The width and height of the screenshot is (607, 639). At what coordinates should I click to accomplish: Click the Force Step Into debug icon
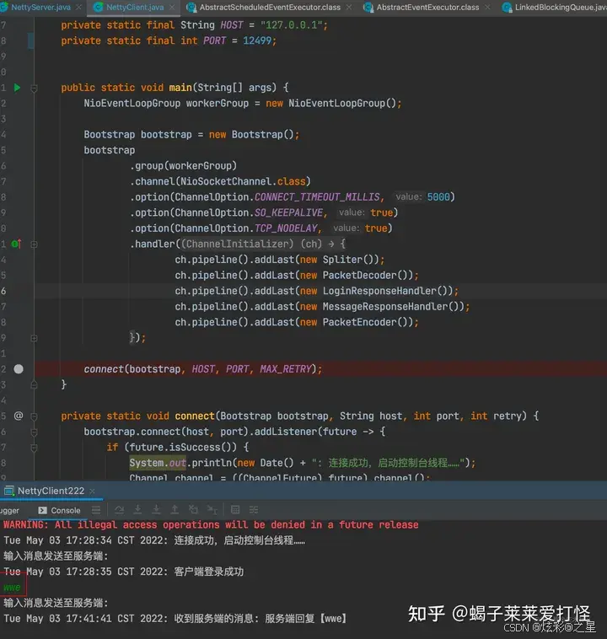coord(156,510)
